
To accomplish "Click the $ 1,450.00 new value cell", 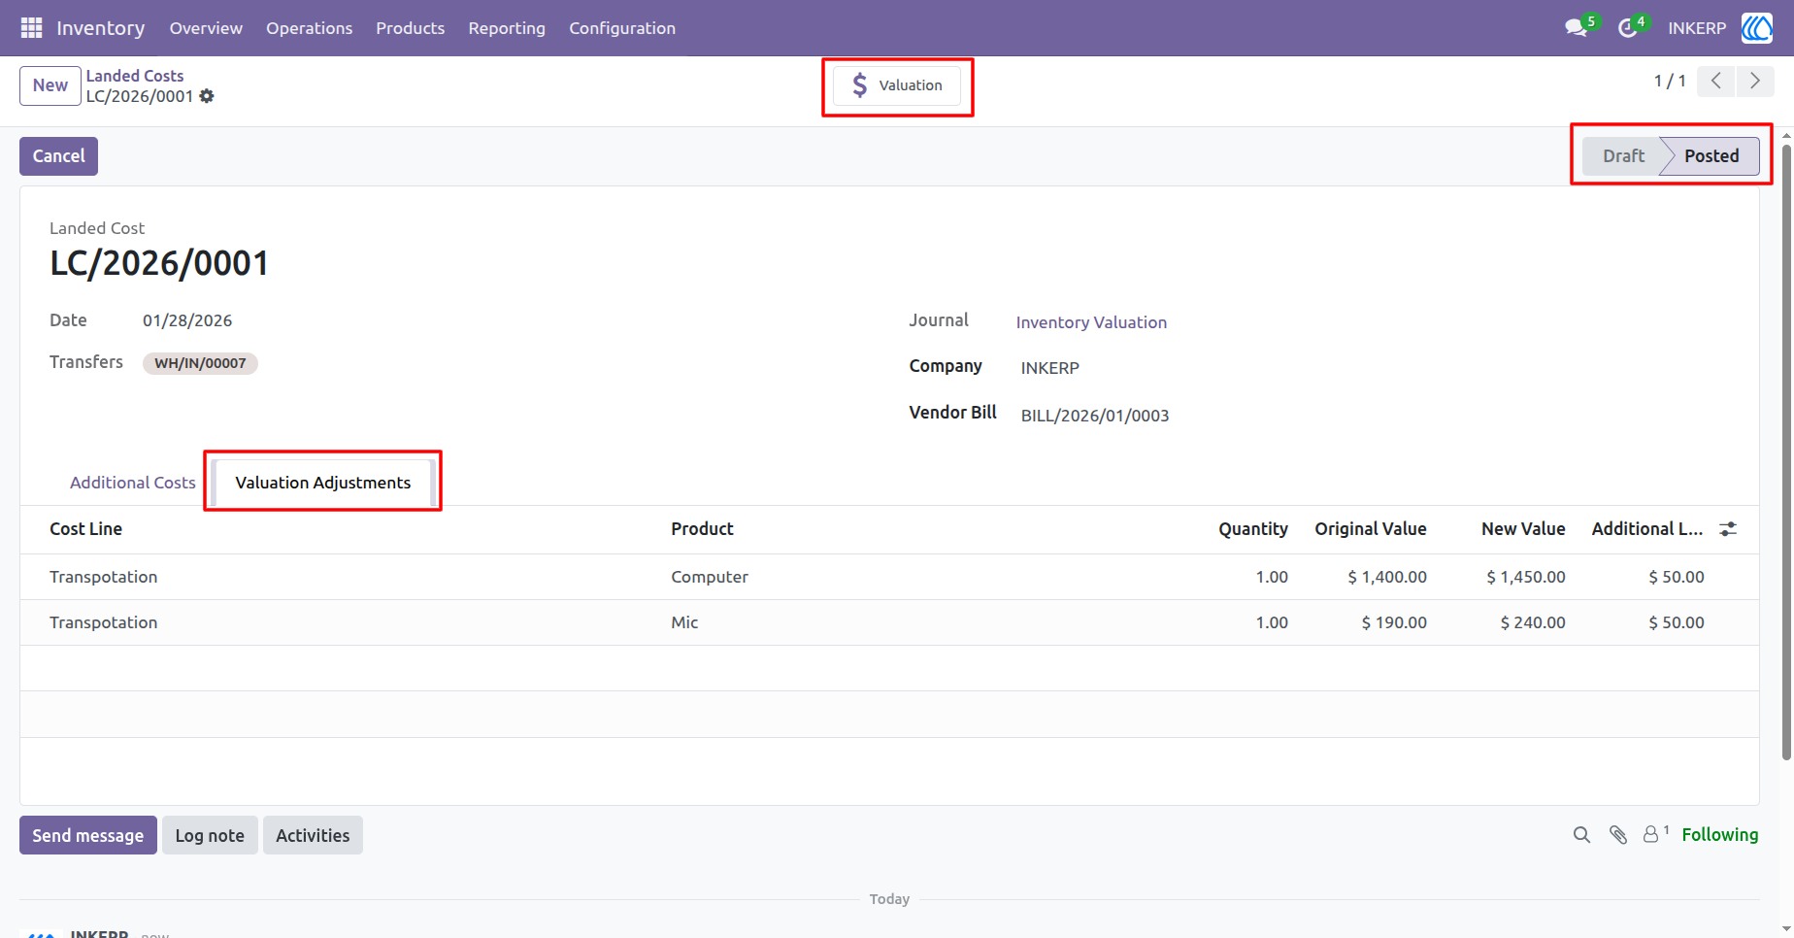I will click(1525, 577).
